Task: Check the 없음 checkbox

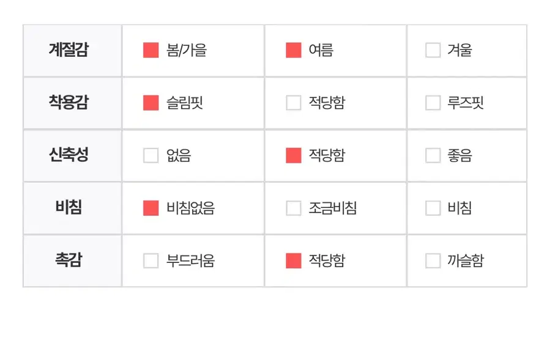Action: pos(151,155)
